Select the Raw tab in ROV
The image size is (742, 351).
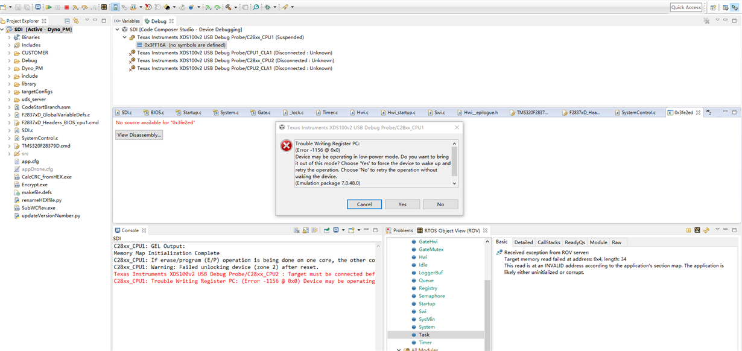coord(617,242)
